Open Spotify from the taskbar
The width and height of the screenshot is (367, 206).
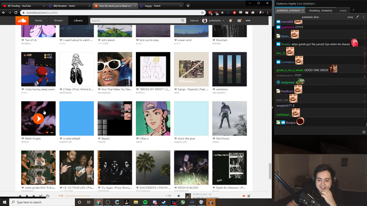(x=145, y=202)
